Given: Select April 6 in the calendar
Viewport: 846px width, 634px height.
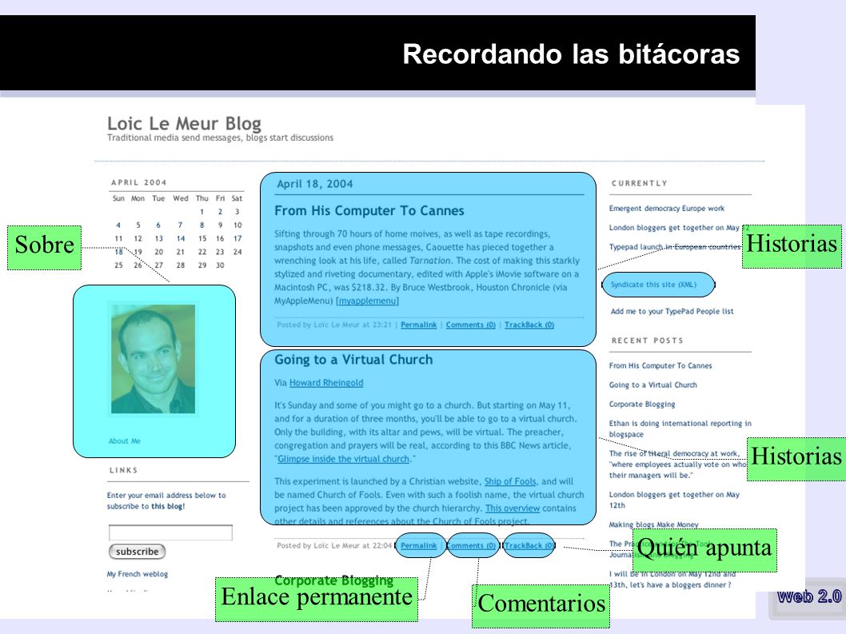Looking at the screenshot, I should pyautogui.click(x=158, y=225).
